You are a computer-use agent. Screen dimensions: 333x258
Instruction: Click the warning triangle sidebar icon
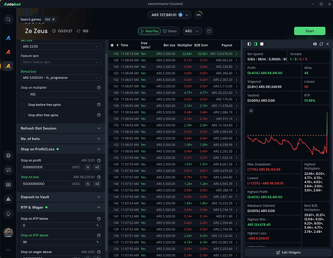(8, 199)
